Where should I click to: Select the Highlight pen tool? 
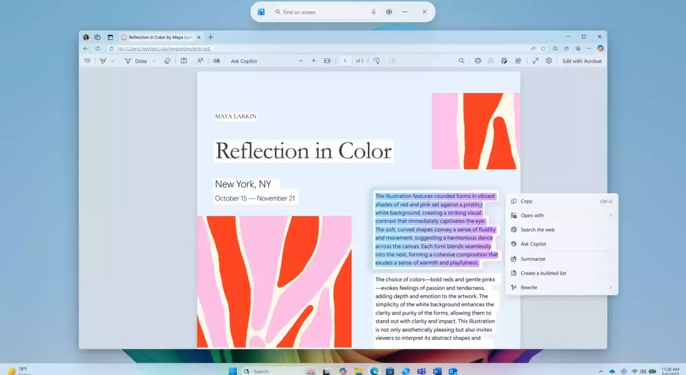[x=105, y=61]
